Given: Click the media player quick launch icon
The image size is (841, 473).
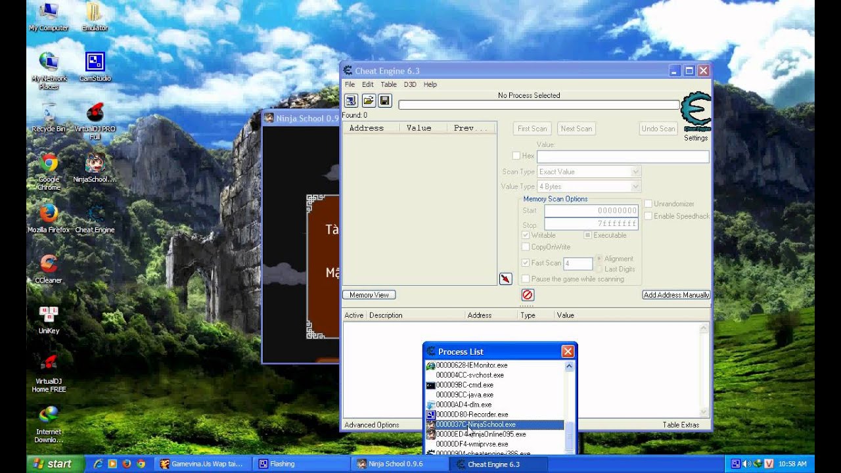Looking at the screenshot, I should pos(112,464).
